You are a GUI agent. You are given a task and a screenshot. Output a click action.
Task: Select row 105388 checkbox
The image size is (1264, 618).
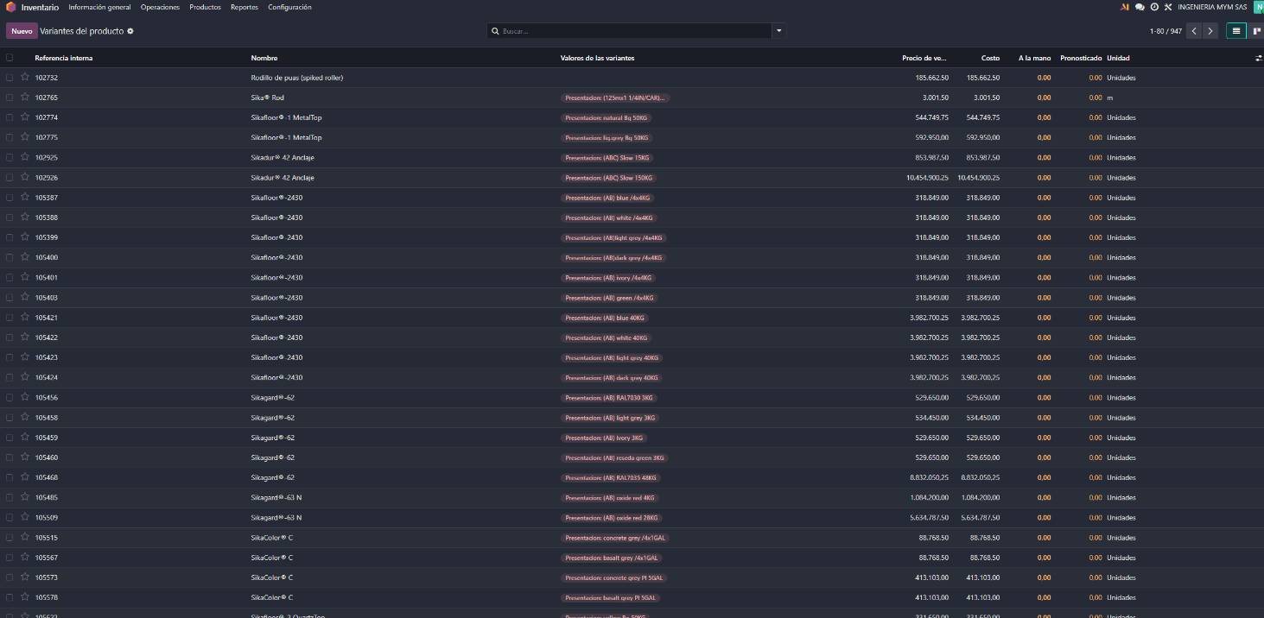click(10, 218)
